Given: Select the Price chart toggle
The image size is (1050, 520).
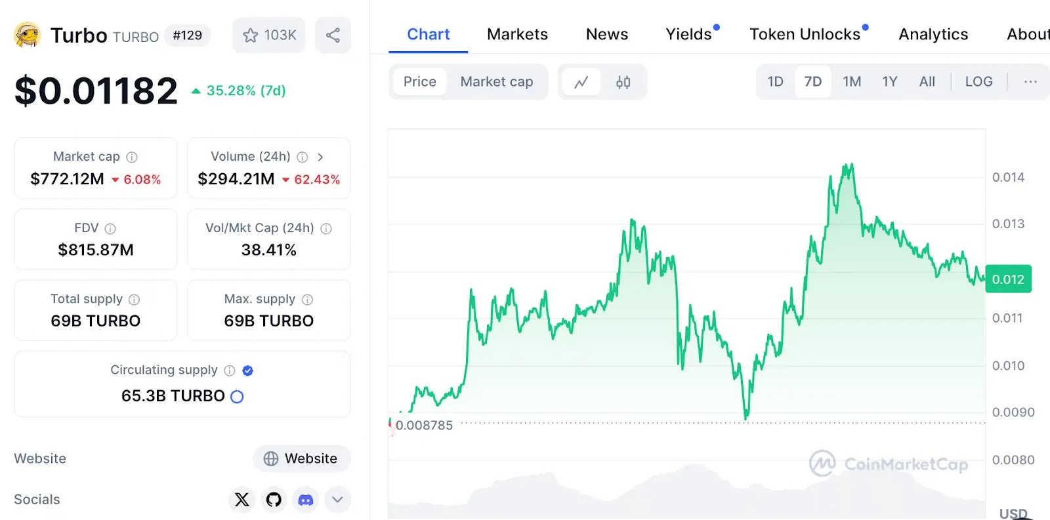Looking at the screenshot, I should point(420,82).
